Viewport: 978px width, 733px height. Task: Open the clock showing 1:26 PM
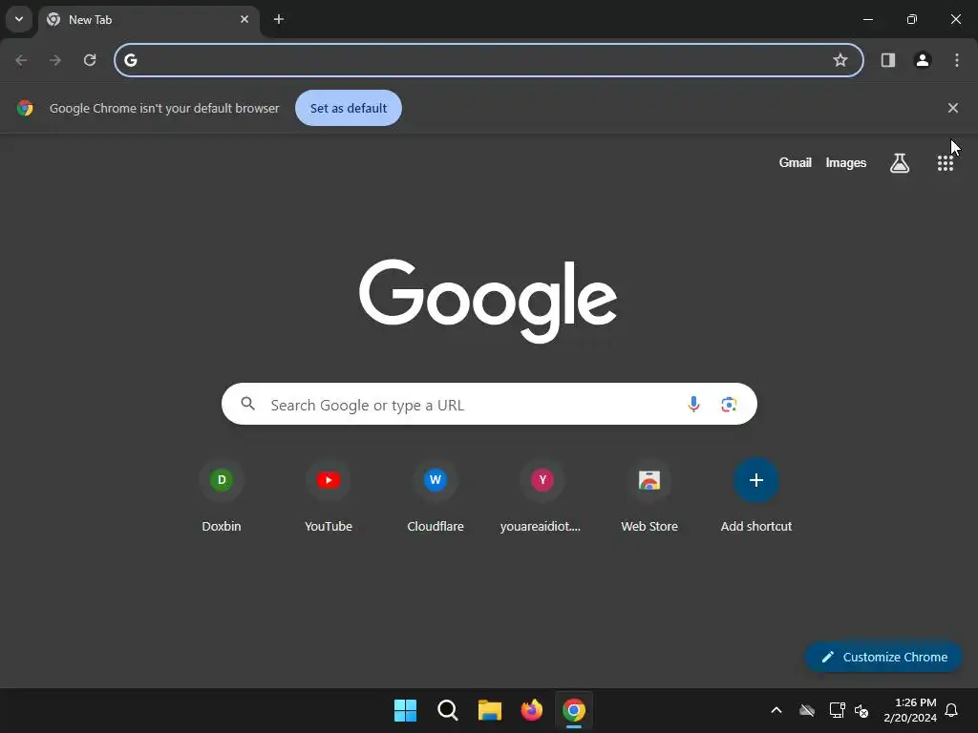[910, 710]
